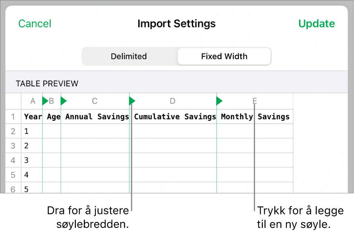Tap column header C
354x233 pixels.
pyautogui.click(x=95, y=101)
